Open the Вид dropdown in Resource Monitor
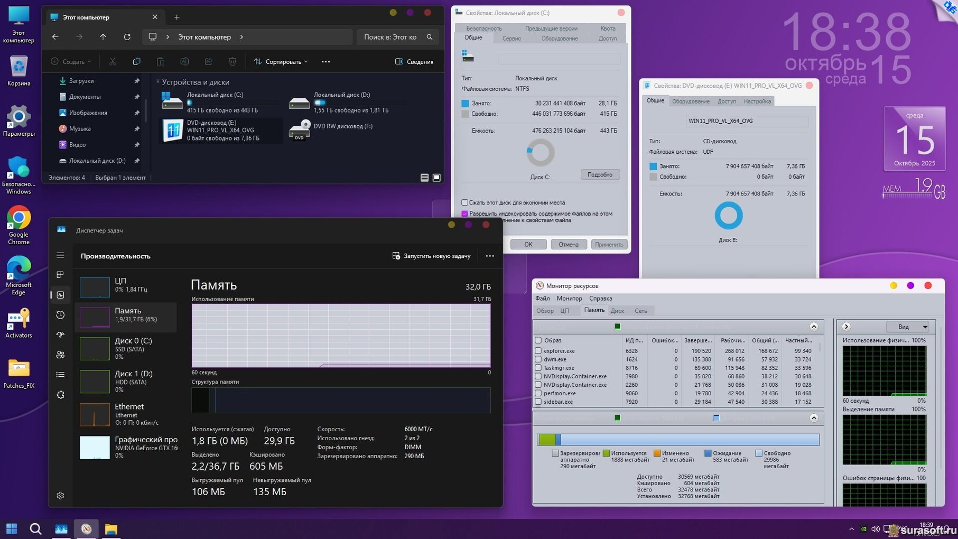 (x=907, y=327)
